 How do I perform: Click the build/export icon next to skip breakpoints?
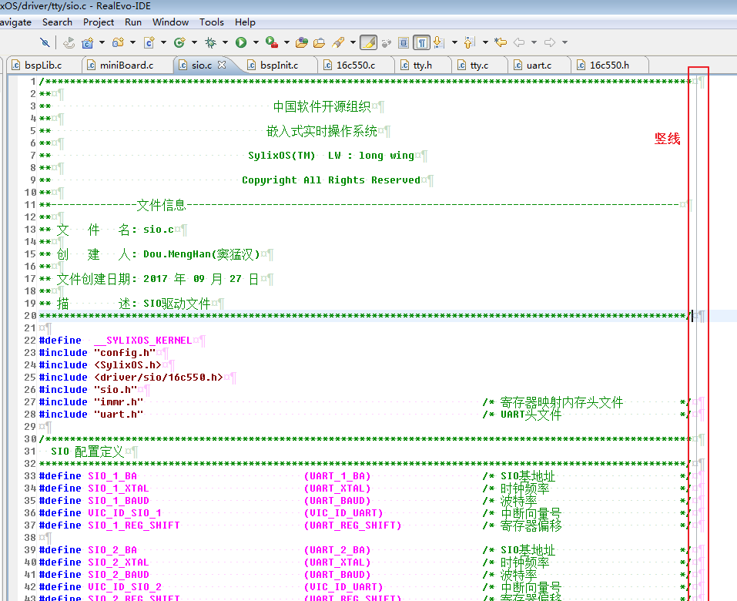pos(69,43)
